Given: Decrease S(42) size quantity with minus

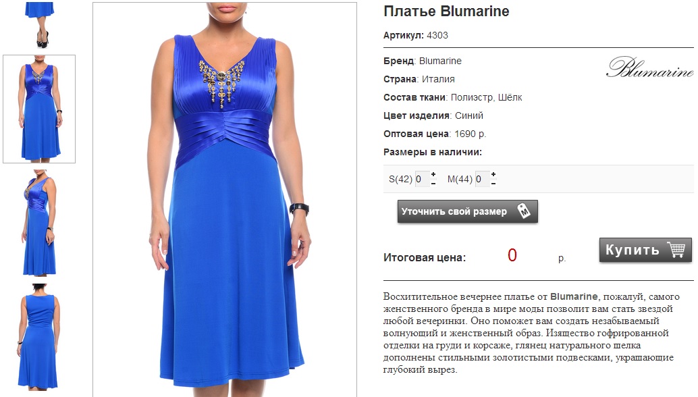Looking at the screenshot, I should point(433,184).
